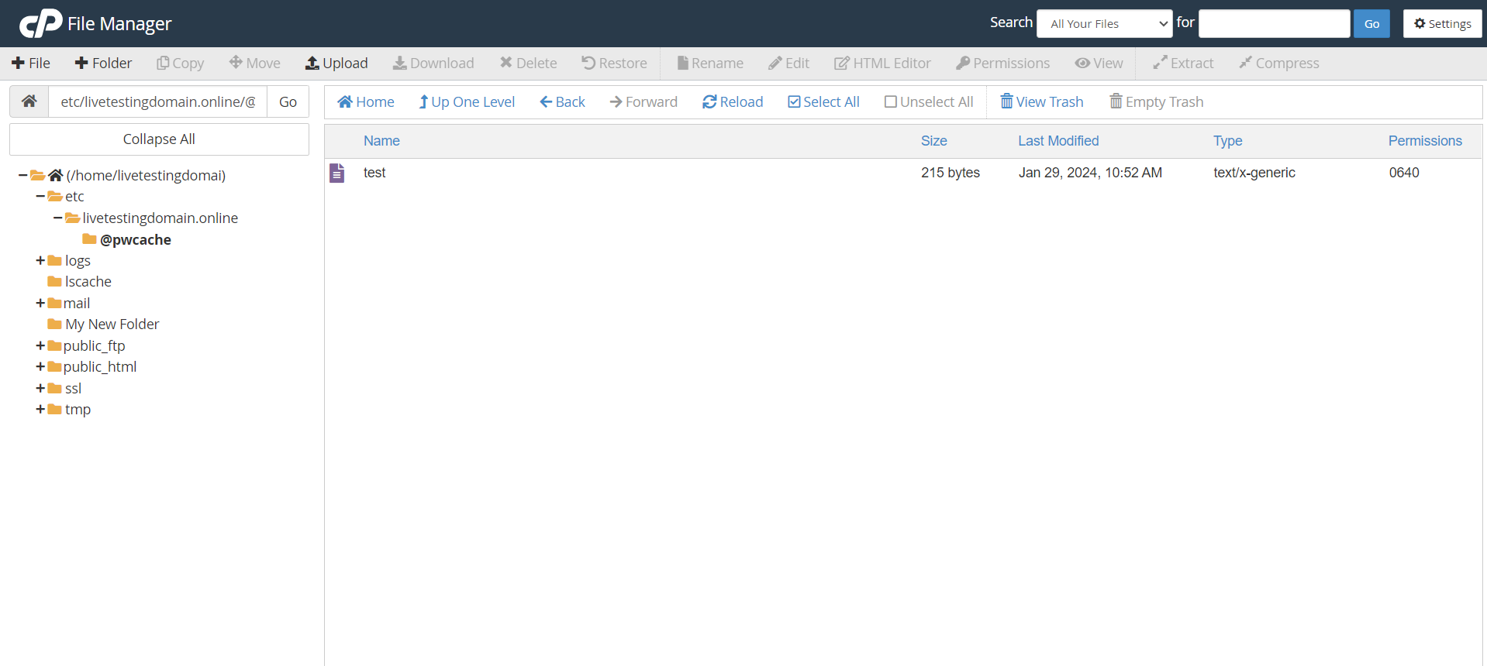The height and width of the screenshot is (666, 1487).
Task: Create a new file with +File
Action: [x=31, y=63]
